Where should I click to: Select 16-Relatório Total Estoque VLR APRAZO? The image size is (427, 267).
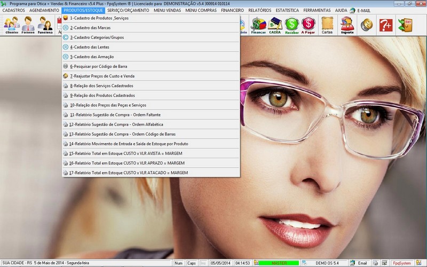(x=151, y=163)
